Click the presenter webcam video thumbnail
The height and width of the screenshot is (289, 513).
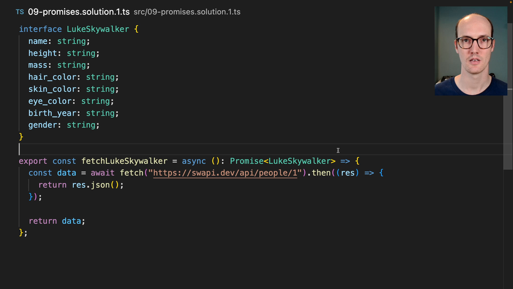pyautogui.click(x=470, y=51)
